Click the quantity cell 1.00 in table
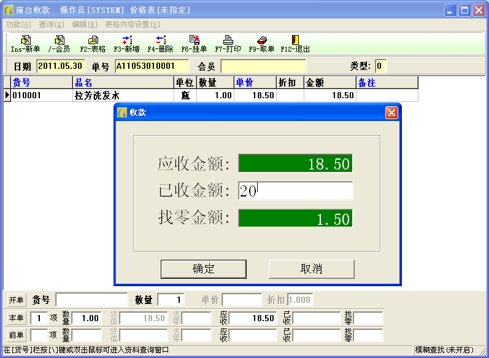The image size is (489, 358). [215, 95]
